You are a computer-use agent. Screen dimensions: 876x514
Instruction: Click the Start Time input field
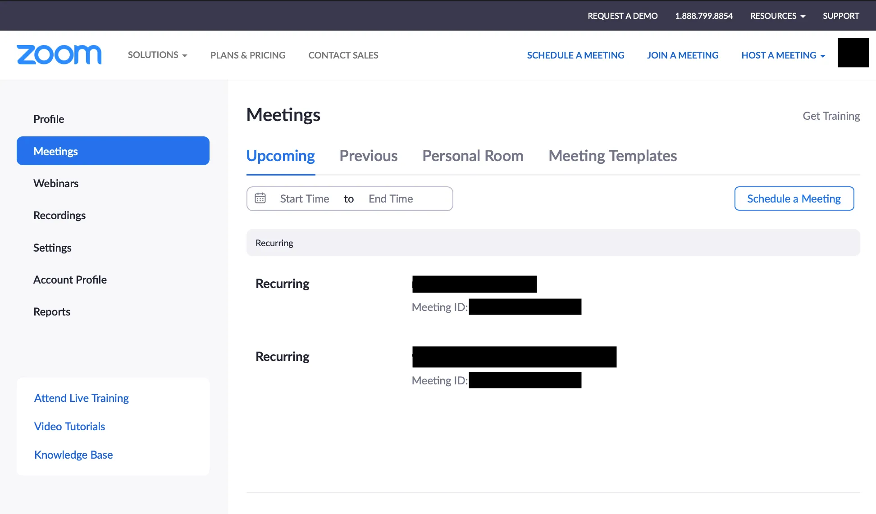pyautogui.click(x=305, y=198)
